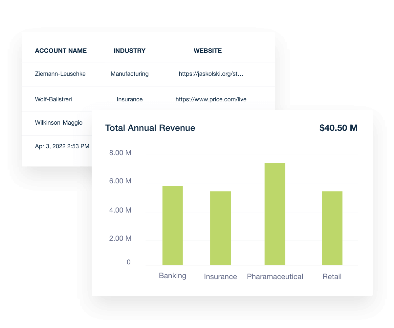394x328 pixels.
Task: Select the Pharamaceutical revenue bar
Action: pyautogui.click(x=275, y=213)
